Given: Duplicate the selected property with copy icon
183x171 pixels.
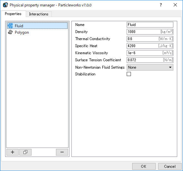Looking at the screenshot, I should (x=25, y=152).
